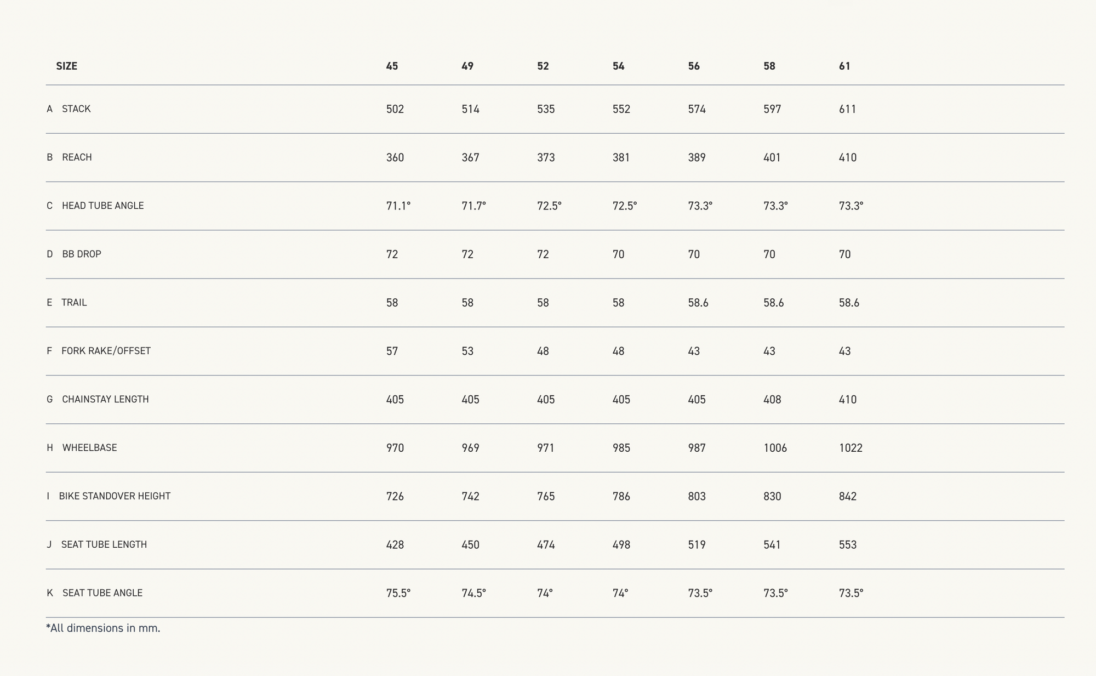Click stack value 502 for size 45
This screenshot has width=1096, height=676.
point(395,109)
